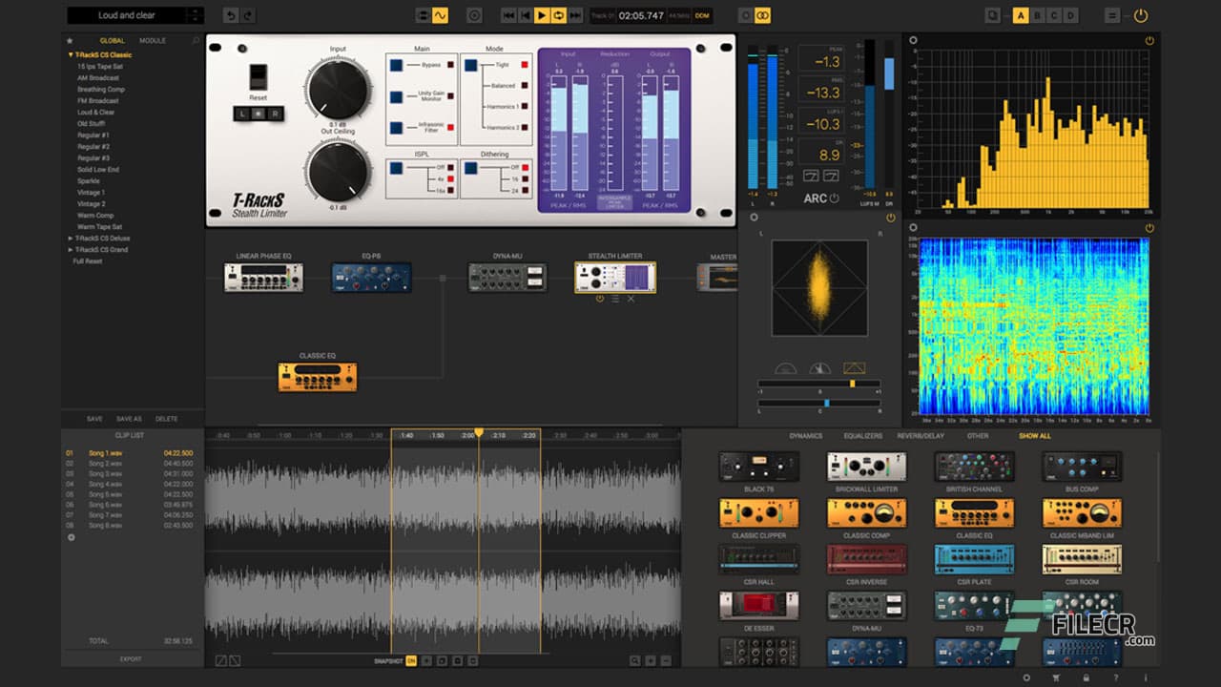1221x687 pixels.
Task: Click the De-Esser module thumbnail
Action: [x=758, y=606]
